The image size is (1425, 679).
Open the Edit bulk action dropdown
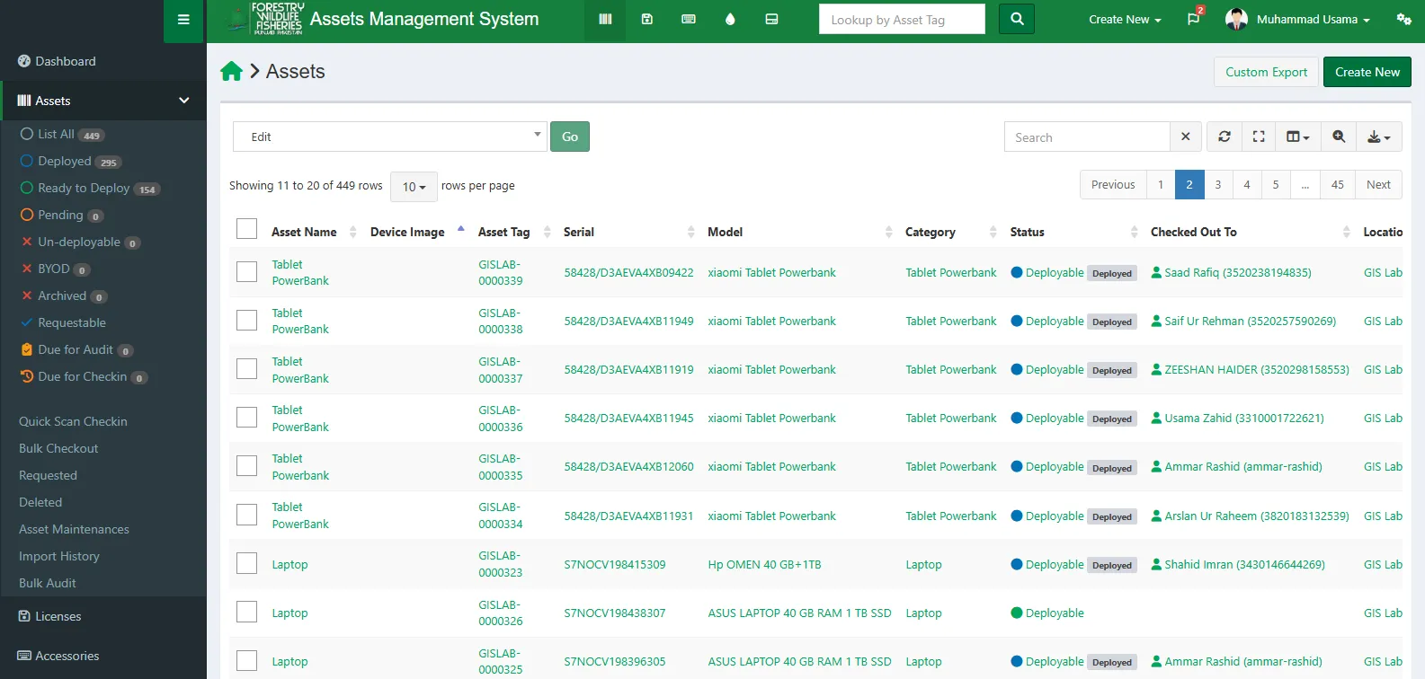pos(389,137)
